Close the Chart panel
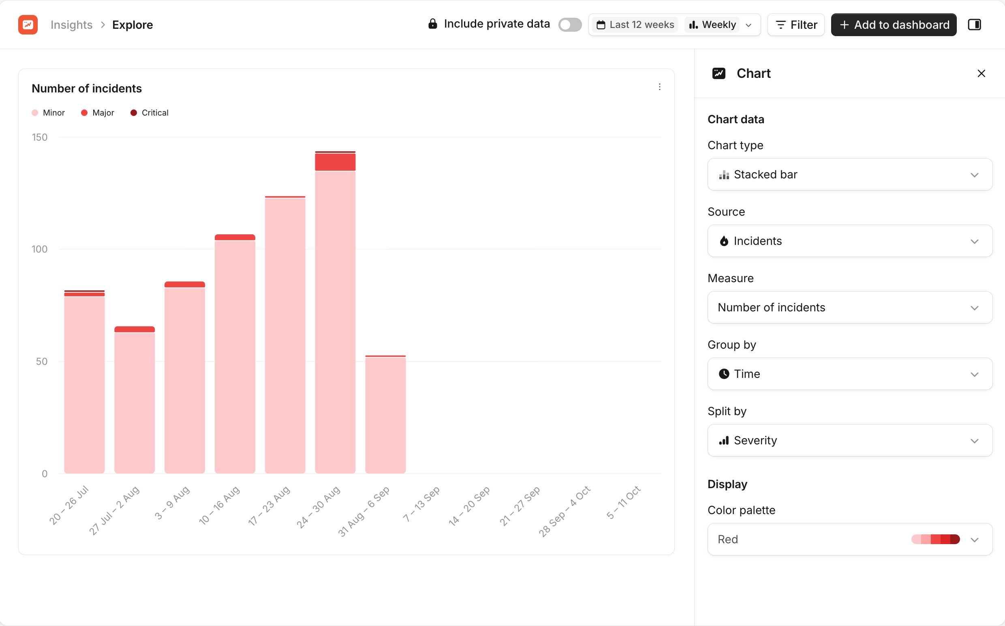Image resolution: width=1005 pixels, height=626 pixels. tap(981, 74)
